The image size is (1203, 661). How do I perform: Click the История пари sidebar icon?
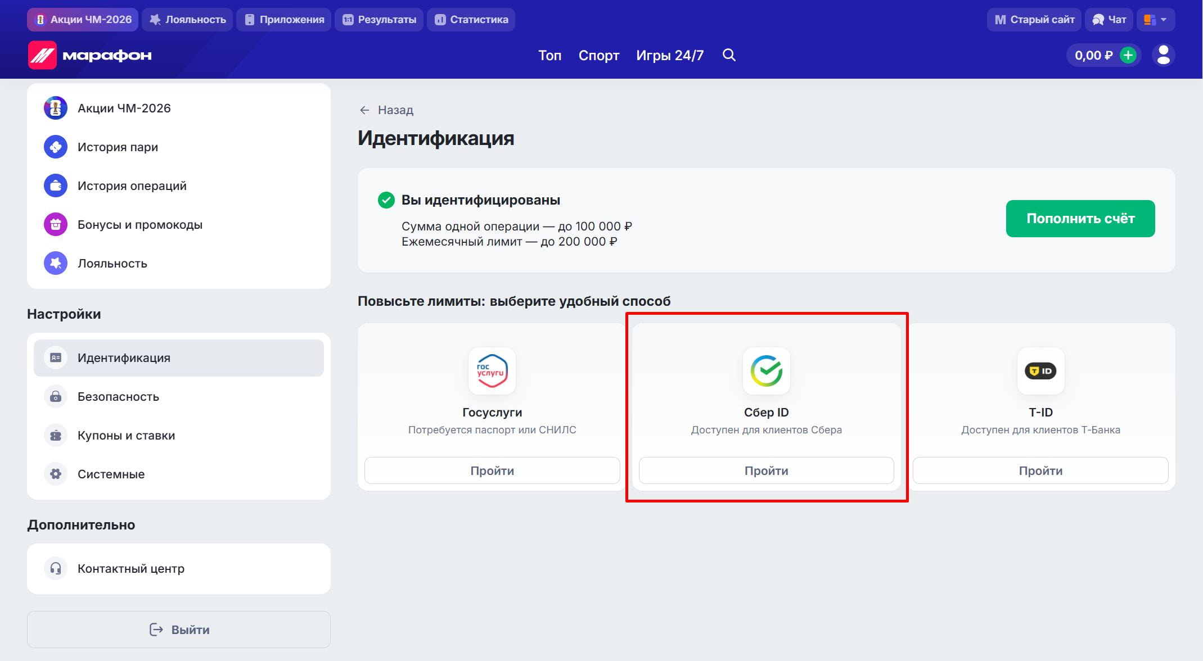[56, 147]
